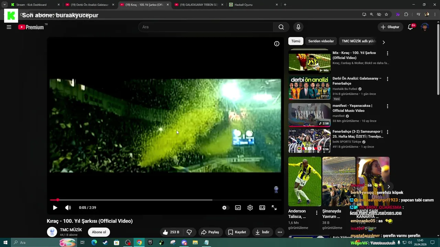Click the search magnifier button
The width and height of the screenshot is (440, 247).
[281, 27]
